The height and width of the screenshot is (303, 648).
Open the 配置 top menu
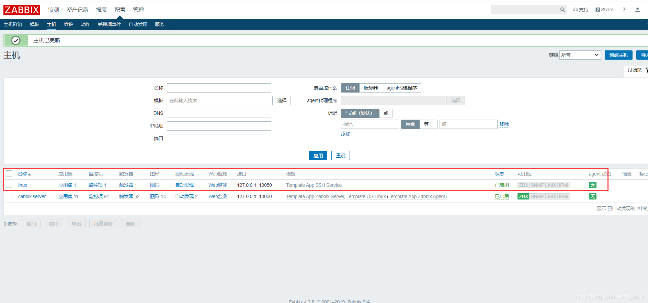(120, 10)
